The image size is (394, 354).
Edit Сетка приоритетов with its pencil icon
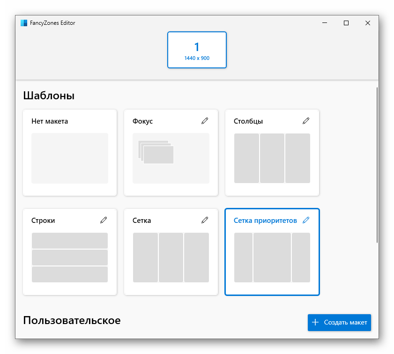pos(306,220)
